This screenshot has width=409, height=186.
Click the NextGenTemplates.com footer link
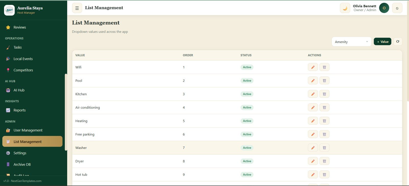pos(26,181)
